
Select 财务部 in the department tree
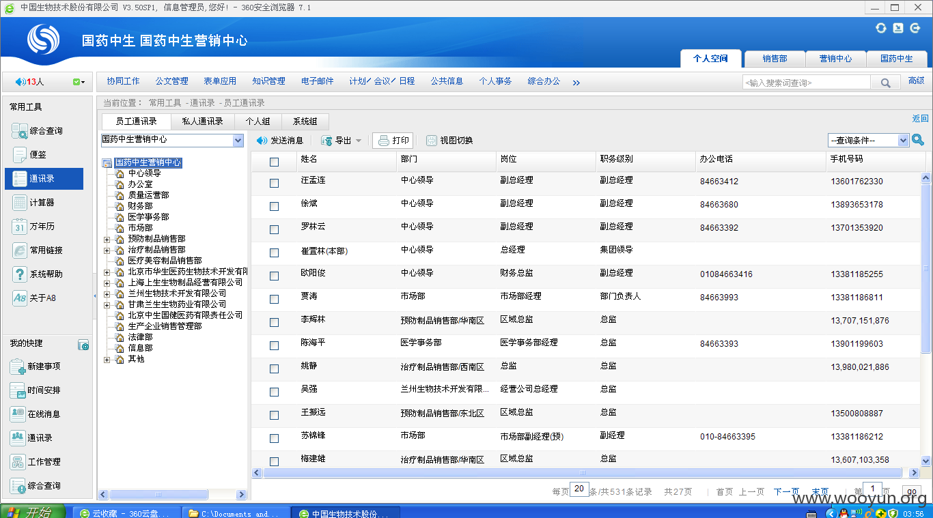(x=140, y=206)
